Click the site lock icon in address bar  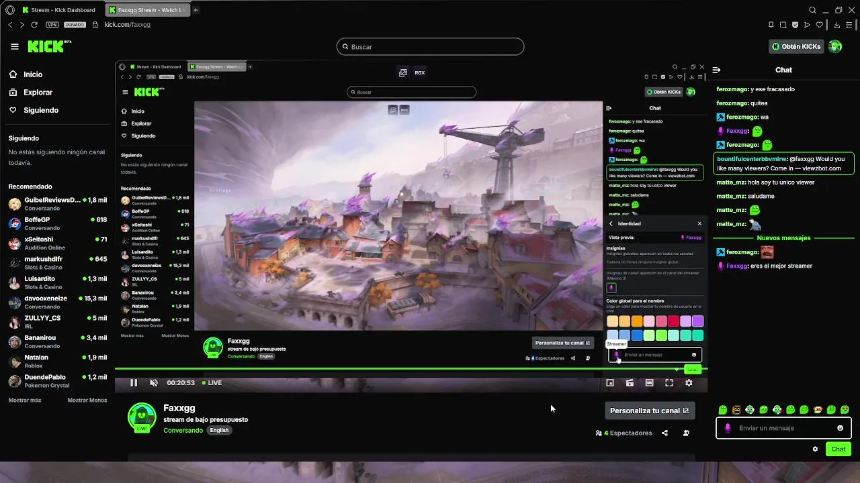coord(95,24)
